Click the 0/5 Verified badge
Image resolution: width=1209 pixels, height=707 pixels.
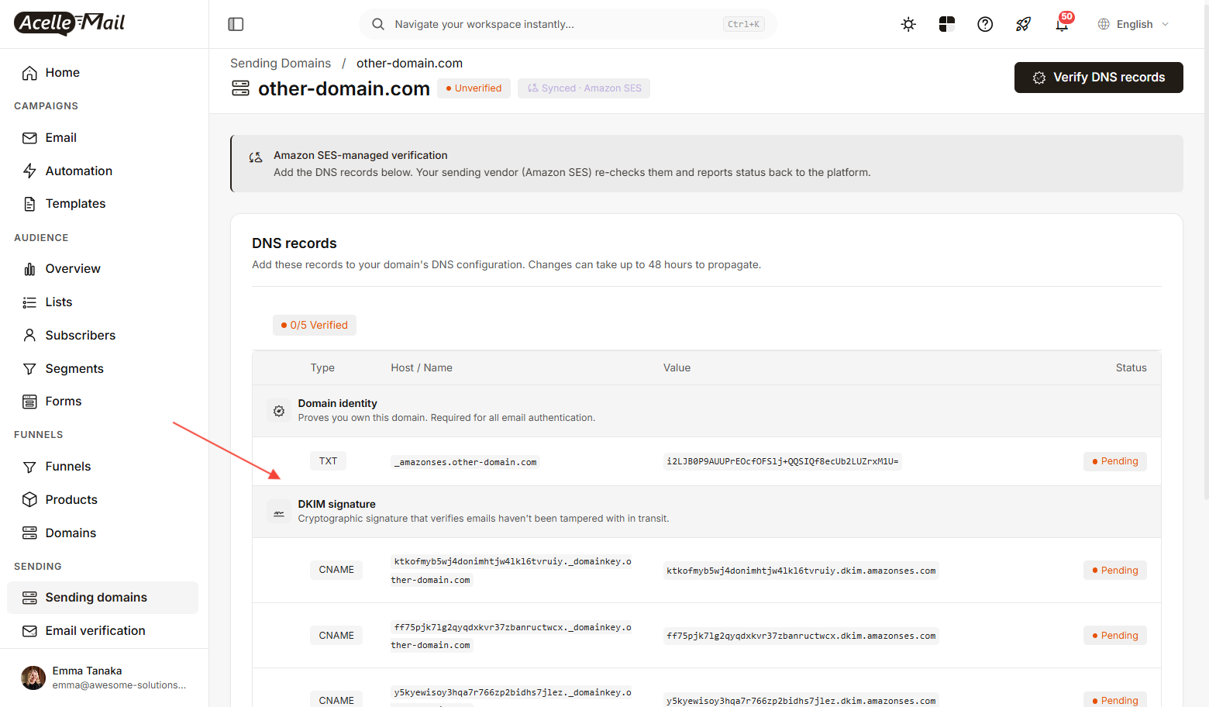[315, 326]
